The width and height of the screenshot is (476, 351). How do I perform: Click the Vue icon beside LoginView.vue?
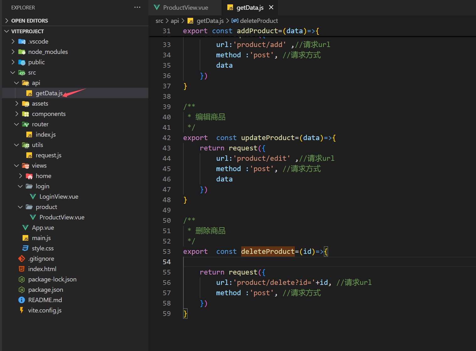coord(33,196)
